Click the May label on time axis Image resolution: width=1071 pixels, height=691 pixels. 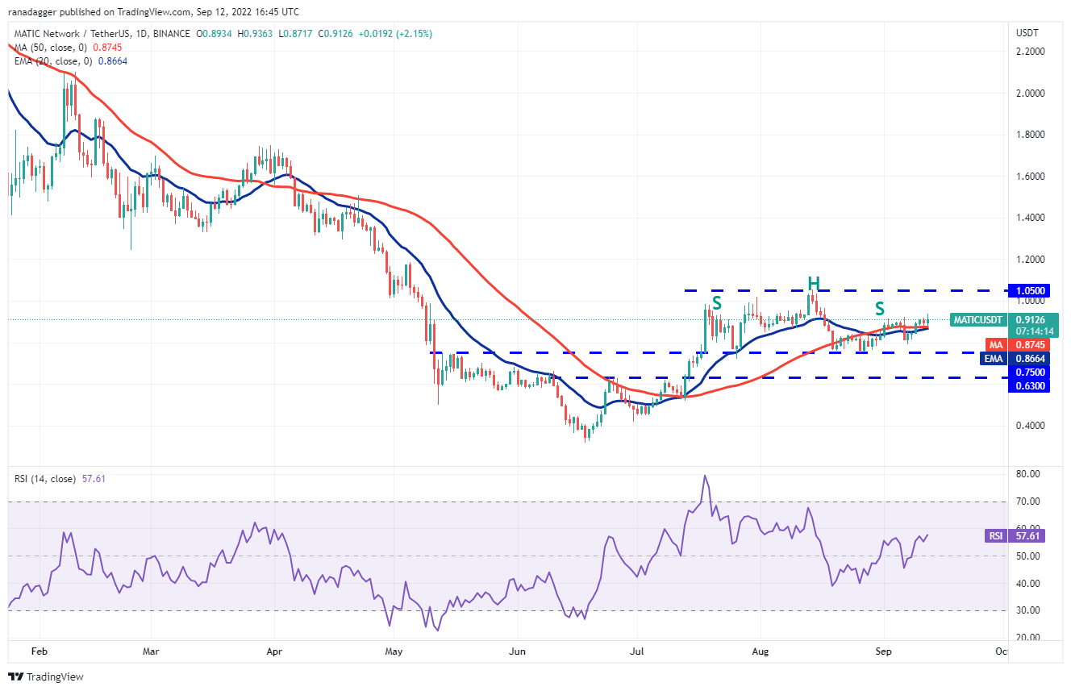[x=394, y=649]
